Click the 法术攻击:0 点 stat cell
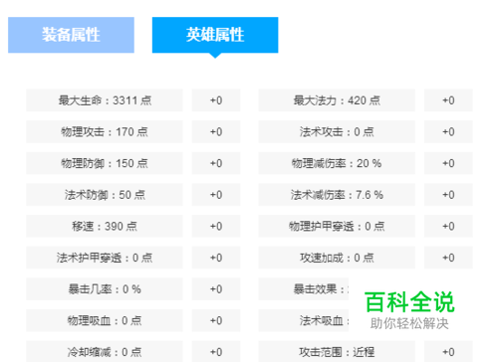This screenshot has width=498, height=362. [x=337, y=131]
